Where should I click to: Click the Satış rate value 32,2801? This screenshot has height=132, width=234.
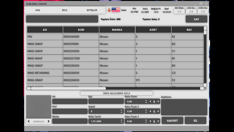coord(145,12)
